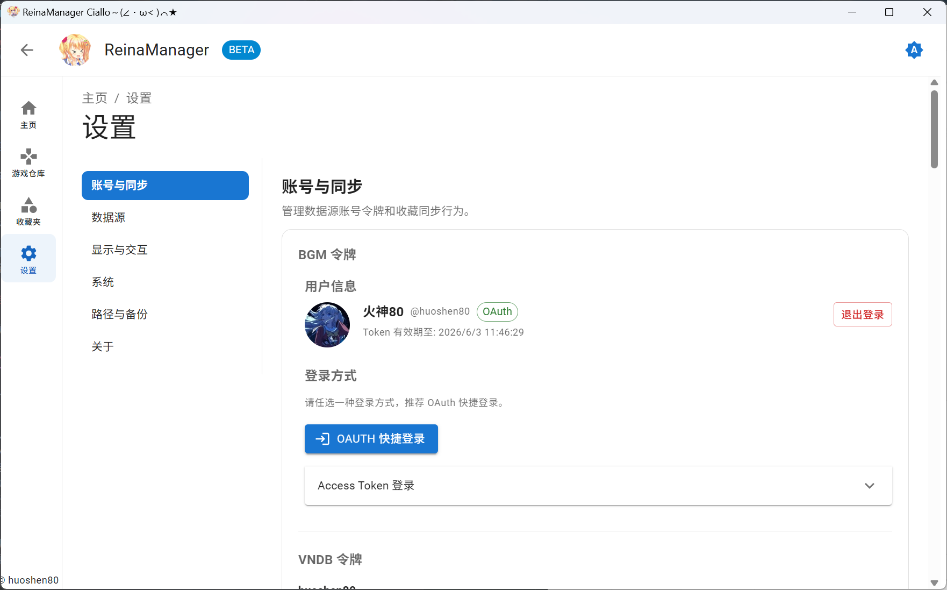The image size is (947, 590).
Task: Click the chevron on Access Token 登录
Action: pos(870,486)
